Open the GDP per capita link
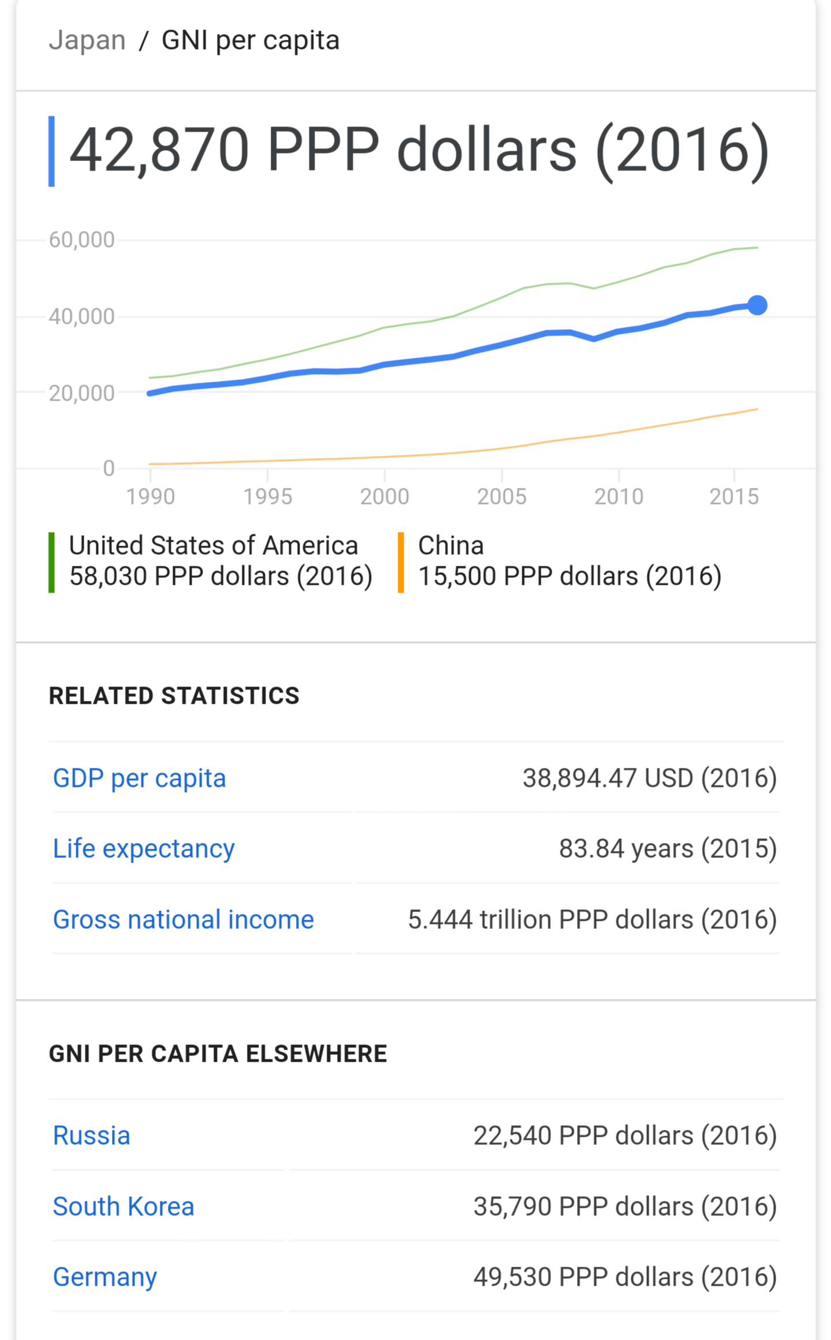 pos(139,778)
